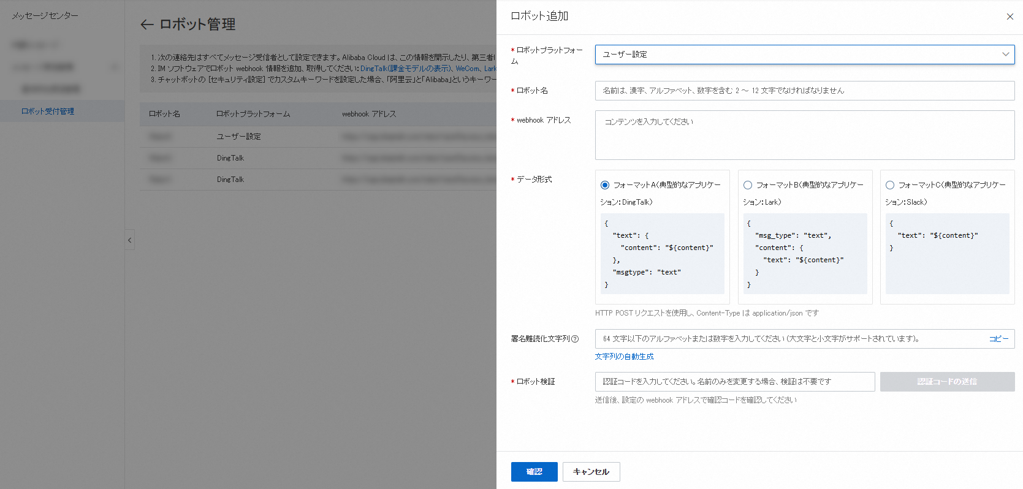Click the HTTP POST リクエスト hint text
This screenshot has height=489, width=1023.
pos(707,313)
